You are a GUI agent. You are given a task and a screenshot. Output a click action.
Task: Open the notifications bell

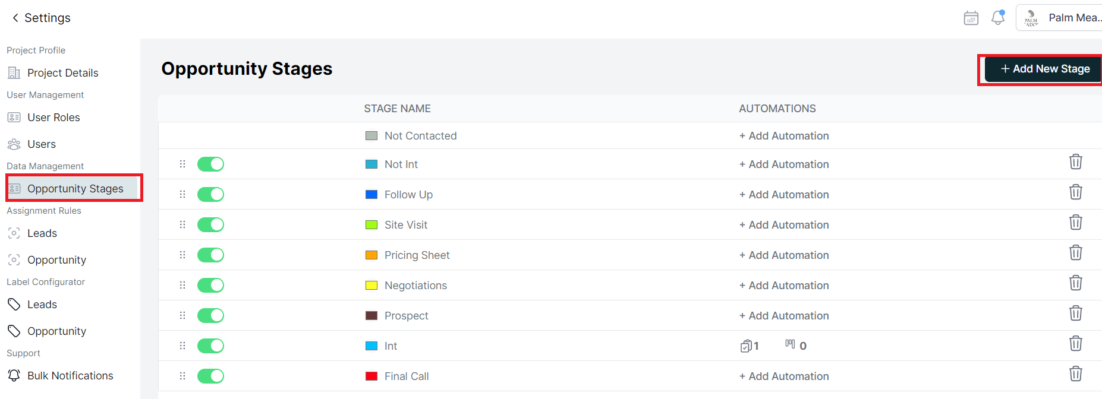(x=998, y=18)
